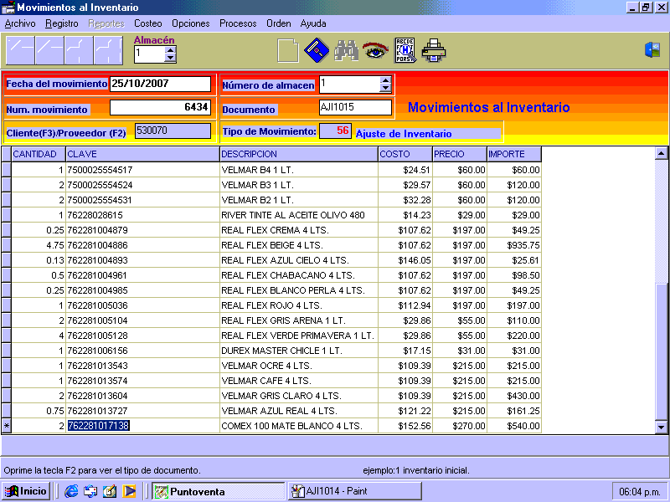Viewport: 670px width, 502px height.
Task: Decrease the Número de almacen spinner
Action: (x=385, y=88)
